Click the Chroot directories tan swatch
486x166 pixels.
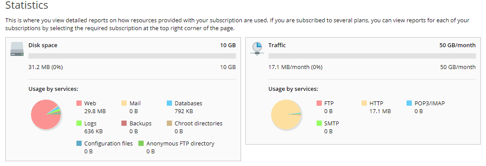(169, 123)
